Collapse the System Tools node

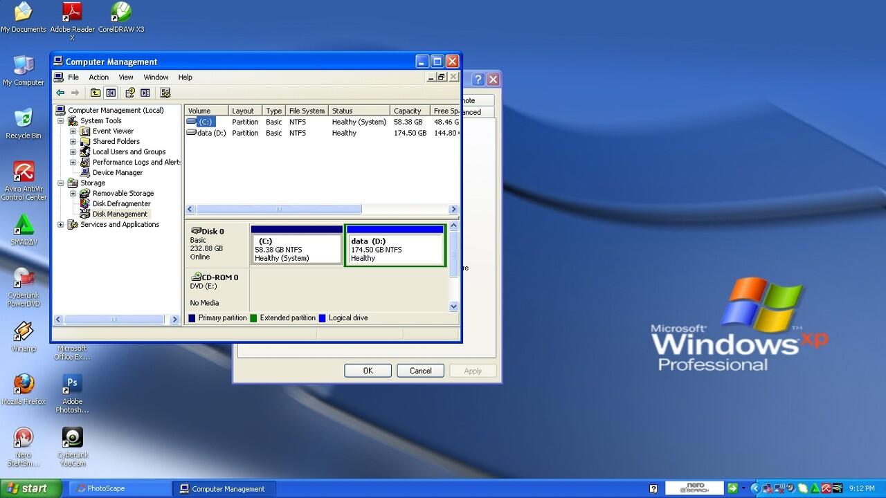(x=60, y=120)
